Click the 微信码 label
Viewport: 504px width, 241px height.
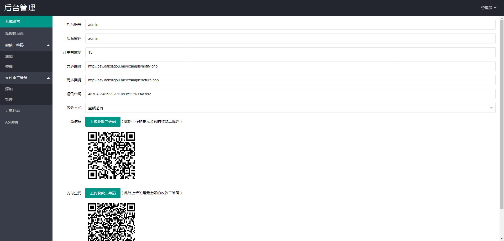(76, 122)
